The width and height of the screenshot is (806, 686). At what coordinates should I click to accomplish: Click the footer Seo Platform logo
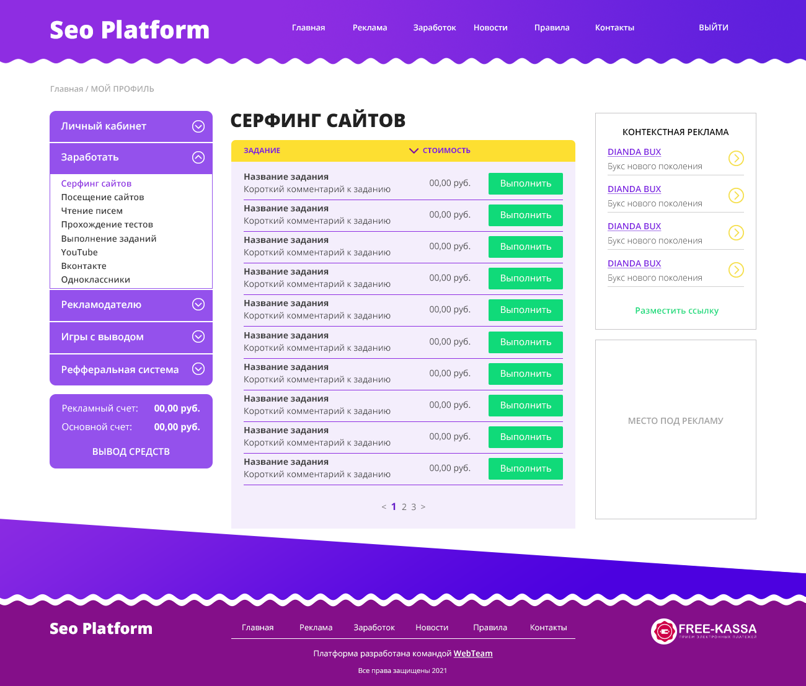tap(101, 628)
